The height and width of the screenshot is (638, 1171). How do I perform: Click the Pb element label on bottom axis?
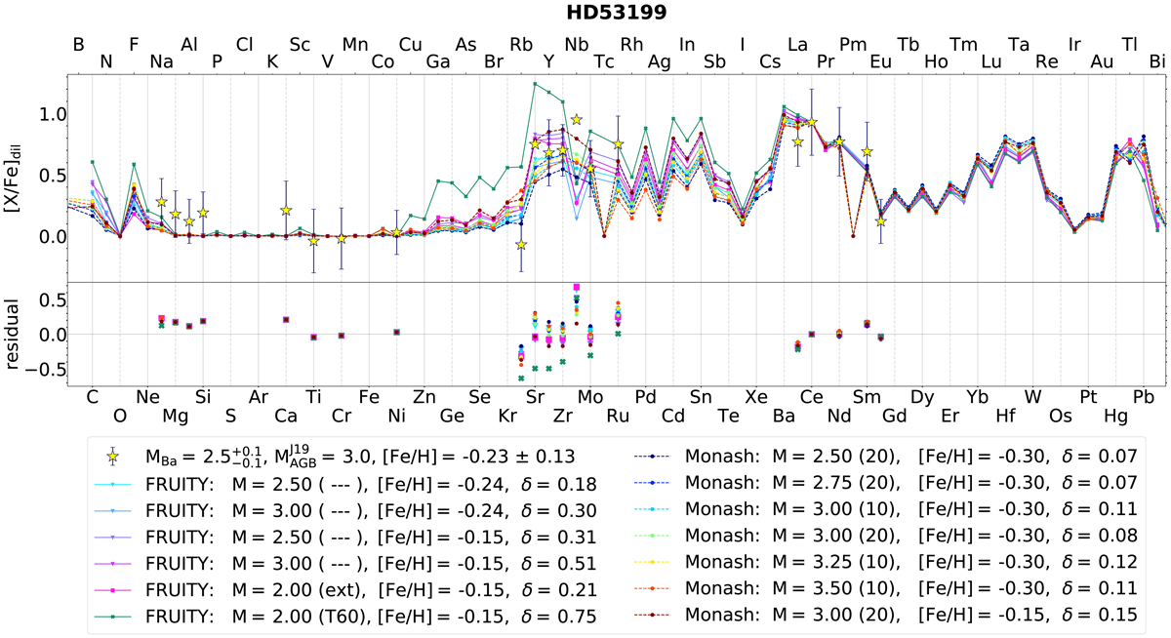pyautogui.click(x=1141, y=397)
